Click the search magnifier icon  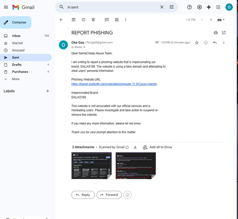(61, 7)
